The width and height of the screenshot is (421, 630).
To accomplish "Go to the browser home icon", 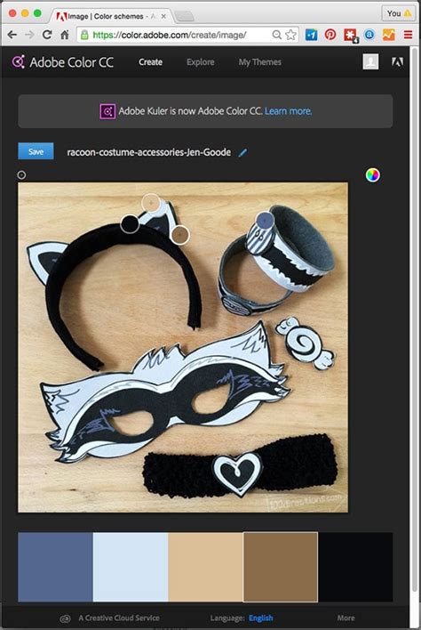I will click(x=65, y=35).
